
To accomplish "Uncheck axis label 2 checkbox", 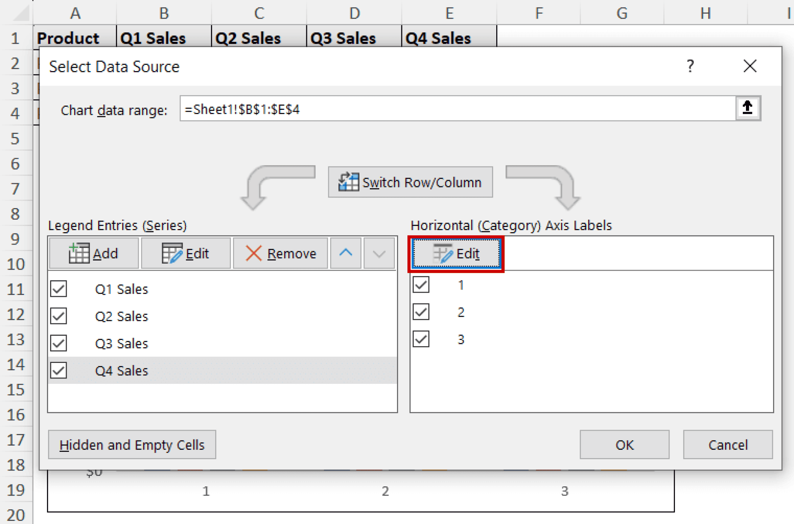I will click(x=421, y=312).
